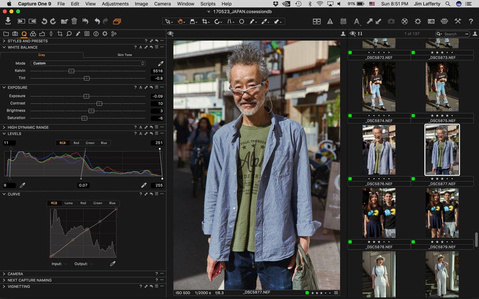Collapse the Levels panel

[4, 133]
